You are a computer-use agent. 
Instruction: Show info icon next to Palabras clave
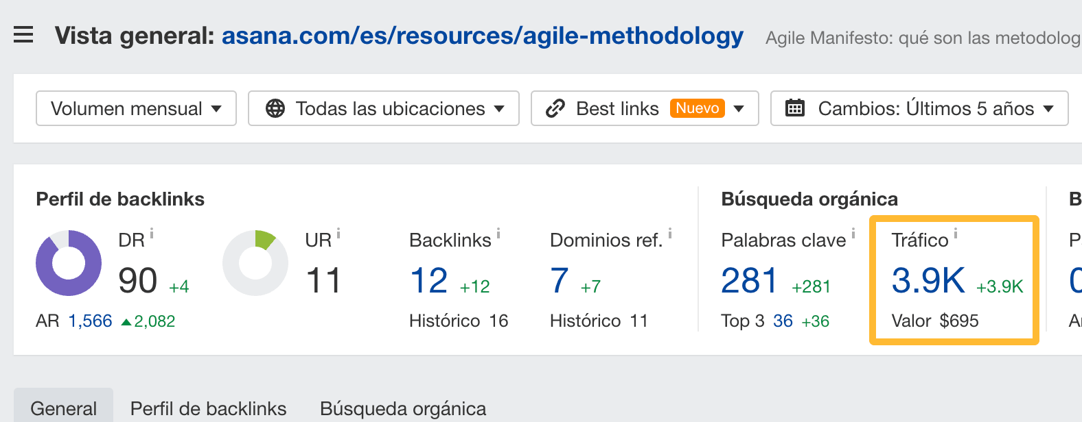pyautogui.click(x=853, y=234)
